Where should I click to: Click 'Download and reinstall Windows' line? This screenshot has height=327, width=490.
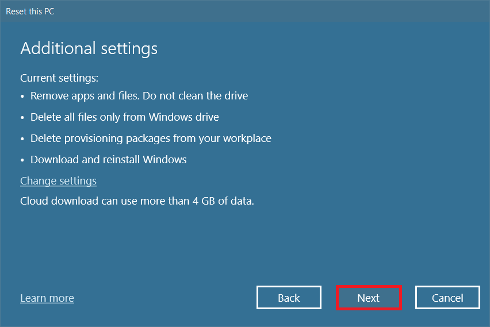point(109,159)
